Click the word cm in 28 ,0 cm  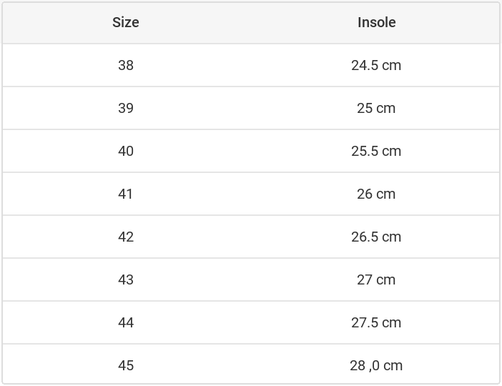pos(393,365)
